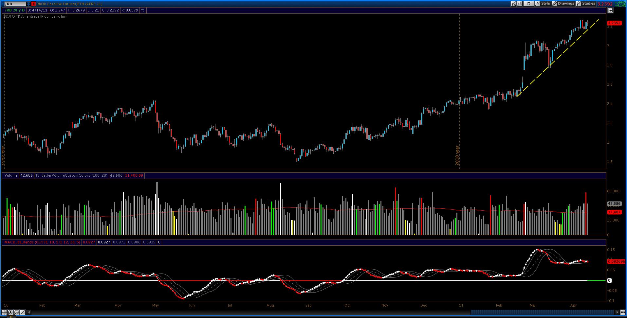Screen dimensions: 627x318
Task: Click the 42,686 volume bubble on the volume axis
Action: pyautogui.click(x=614, y=203)
